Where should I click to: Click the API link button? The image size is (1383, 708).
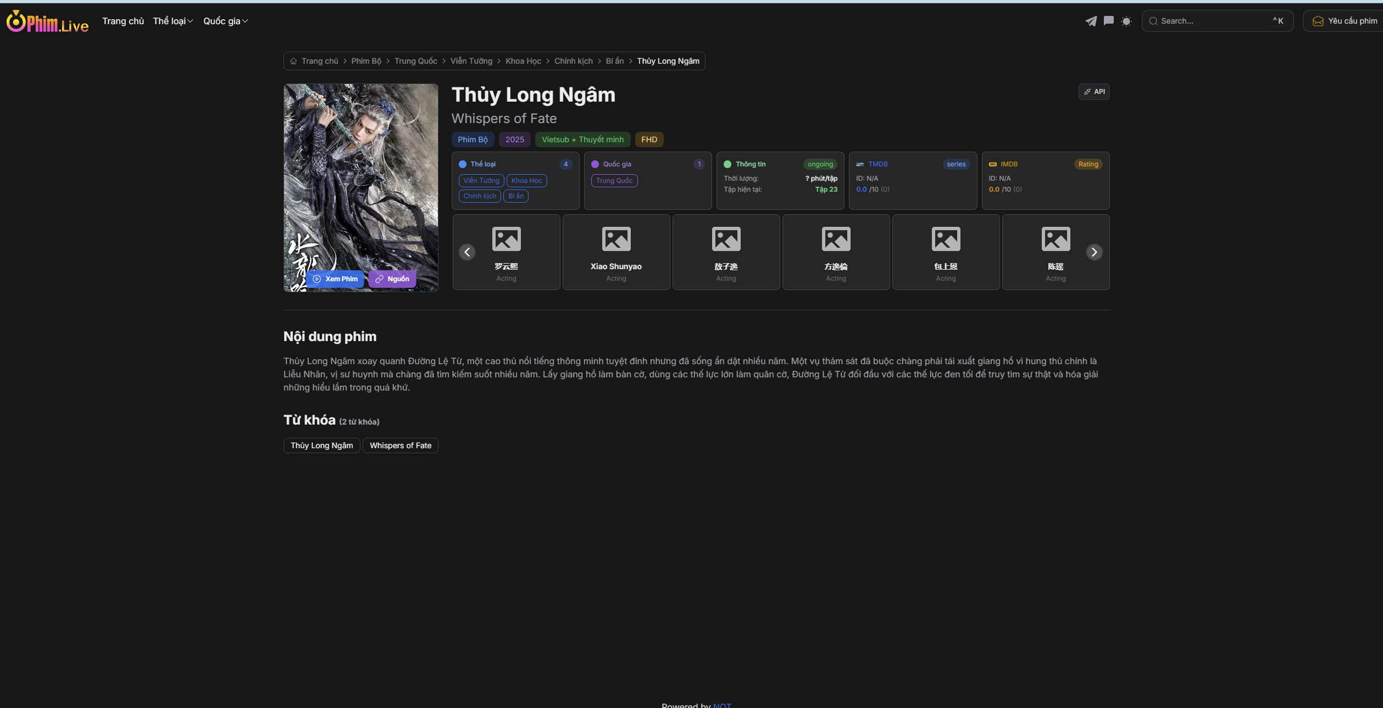tap(1093, 92)
